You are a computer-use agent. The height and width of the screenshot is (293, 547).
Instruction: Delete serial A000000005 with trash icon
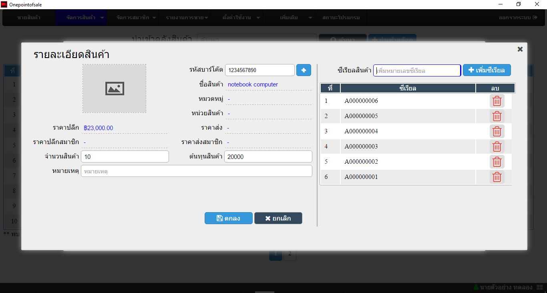497,116
